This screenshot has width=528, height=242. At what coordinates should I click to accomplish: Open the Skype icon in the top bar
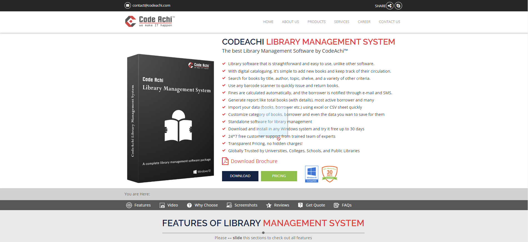point(398,6)
